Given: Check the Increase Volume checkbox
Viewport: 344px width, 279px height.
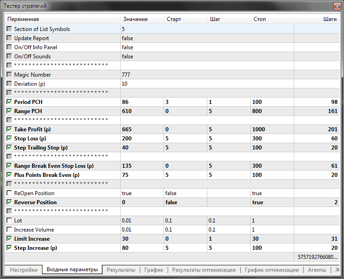Looking at the screenshot, I should 9,229.
